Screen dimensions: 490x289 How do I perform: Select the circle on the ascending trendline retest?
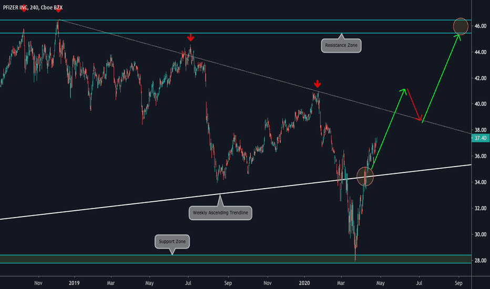(365, 177)
